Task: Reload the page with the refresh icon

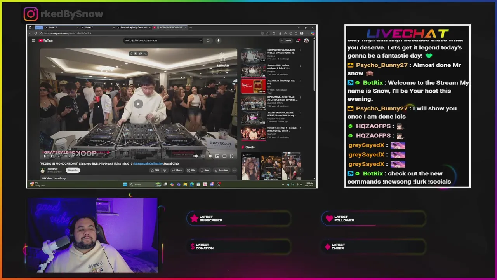Action: pos(35,33)
